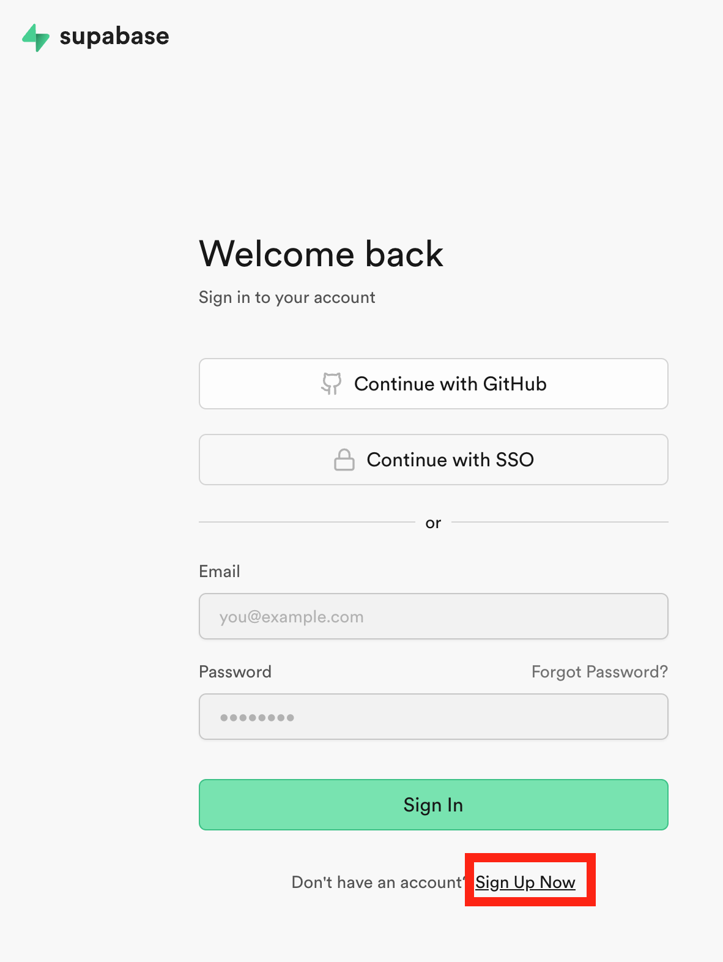This screenshot has height=962, width=723.
Task: Click the "Sign in to your account" subtitle
Action: pos(287,297)
